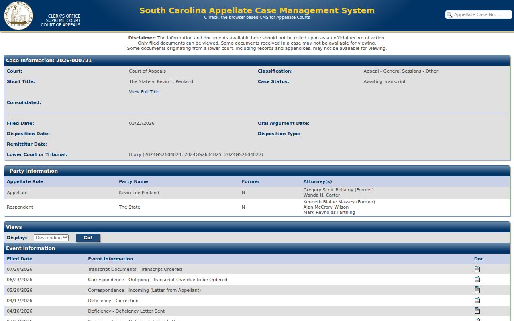Viewport: 514px width, 321px height.
Task: Click the Supreme Court seal logo
Action: 18,15
